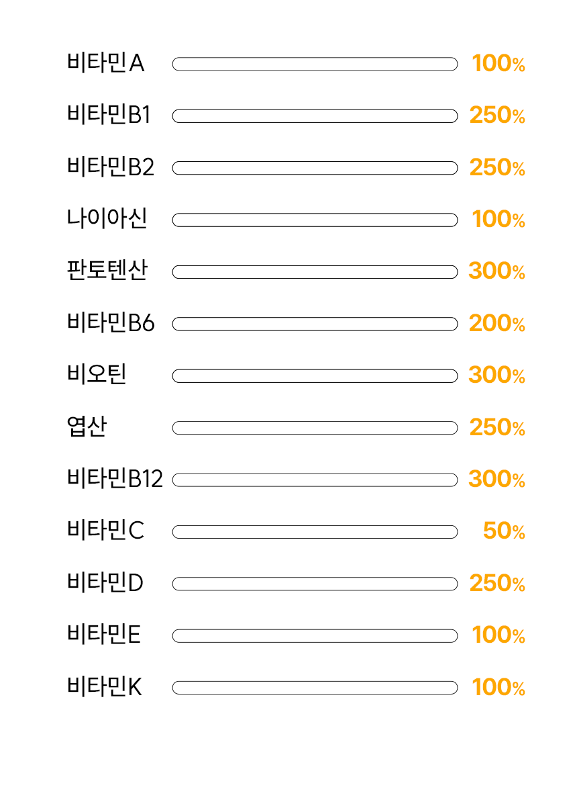Click the 비타민D progress bar

click(x=315, y=584)
